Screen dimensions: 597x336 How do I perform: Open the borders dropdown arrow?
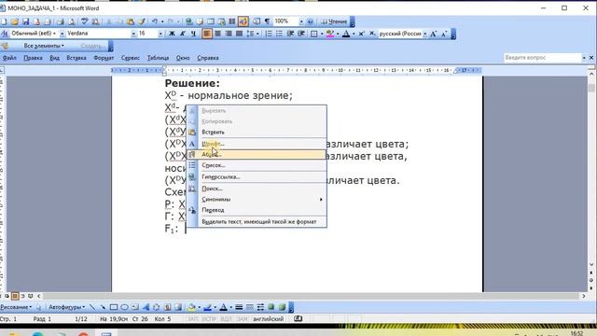coord(322,34)
